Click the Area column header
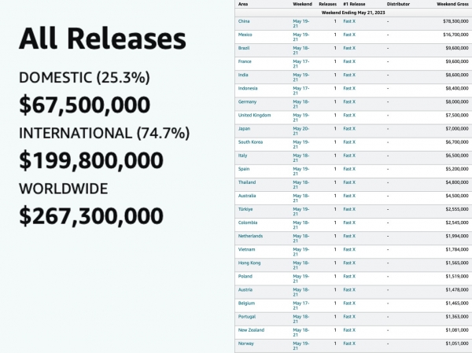472x353 pixels. point(243,4)
